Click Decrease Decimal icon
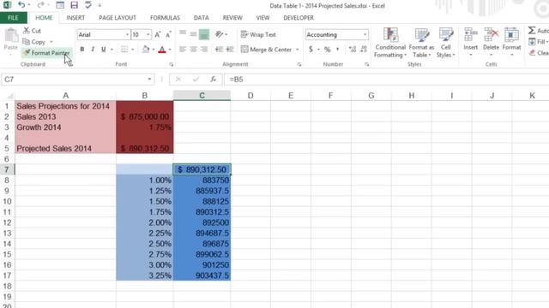 pyautogui.click(x=364, y=50)
